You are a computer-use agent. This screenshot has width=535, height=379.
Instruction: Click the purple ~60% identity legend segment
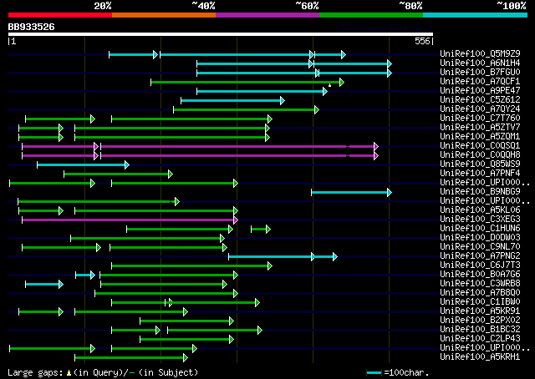[267, 15]
